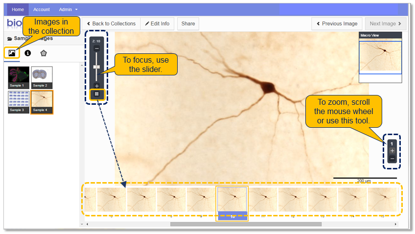
Task: Go to Previous Image
Action: tap(337, 23)
